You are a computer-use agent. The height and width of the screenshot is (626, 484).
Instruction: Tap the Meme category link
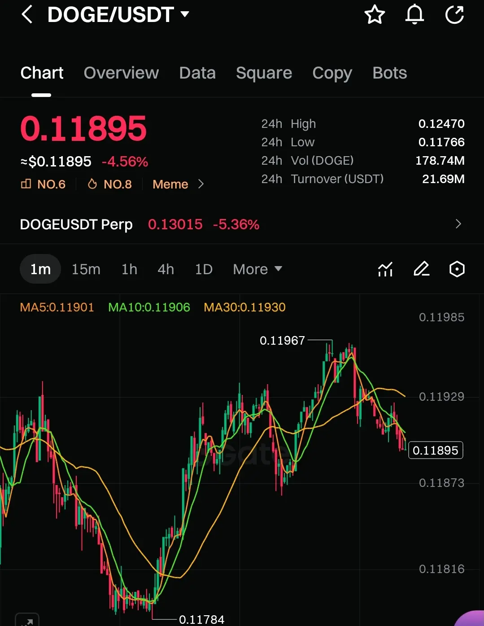coord(170,184)
